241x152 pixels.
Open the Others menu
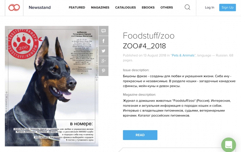[x=167, y=7]
